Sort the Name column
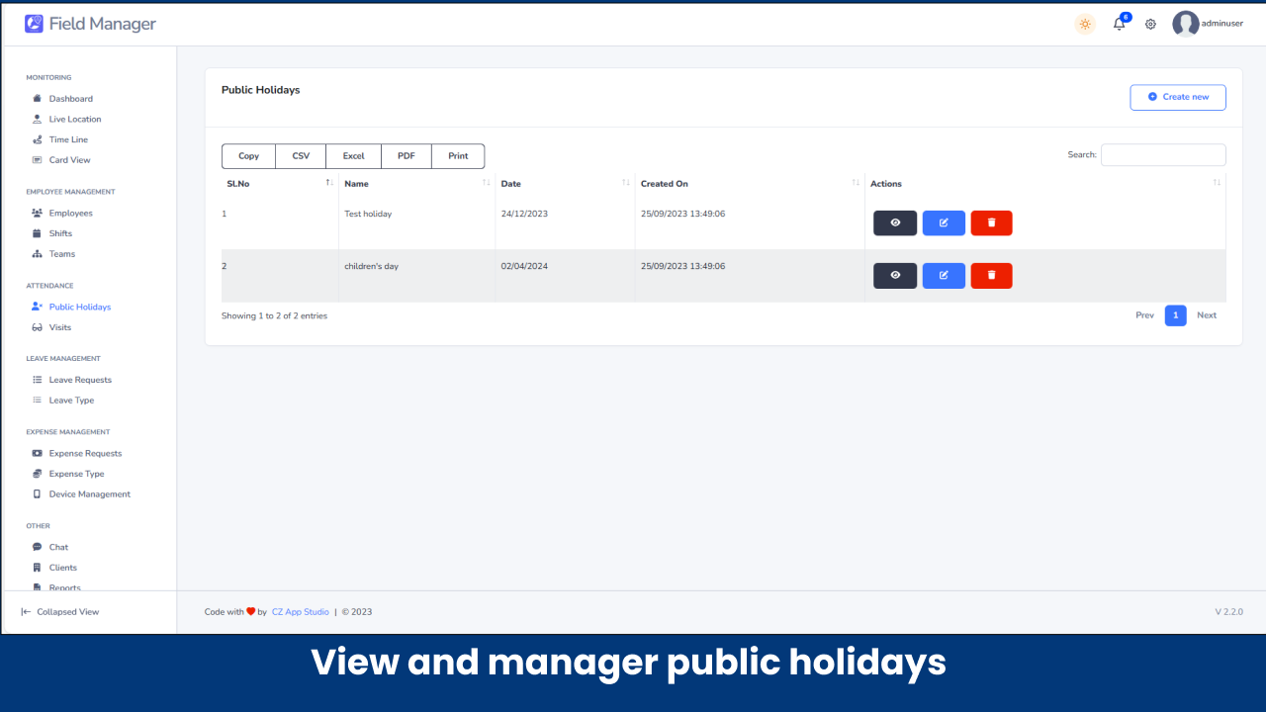The image size is (1266, 712). [x=486, y=183]
